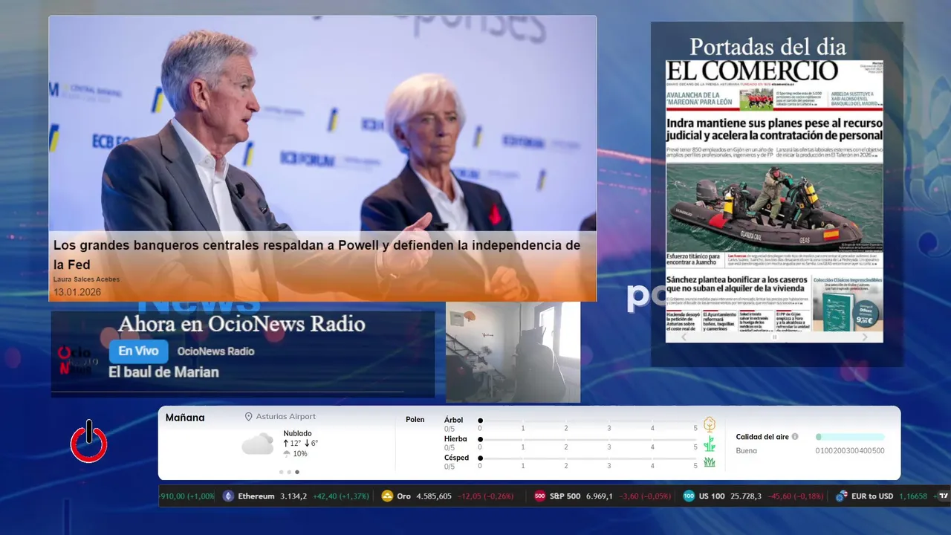Click the news date '13.01.2026'
Screen dimensions: 951x535
click(x=77, y=292)
